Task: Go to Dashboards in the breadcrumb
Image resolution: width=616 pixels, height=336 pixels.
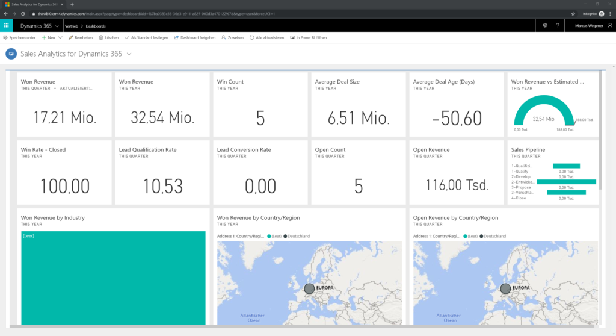Action: tap(96, 26)
